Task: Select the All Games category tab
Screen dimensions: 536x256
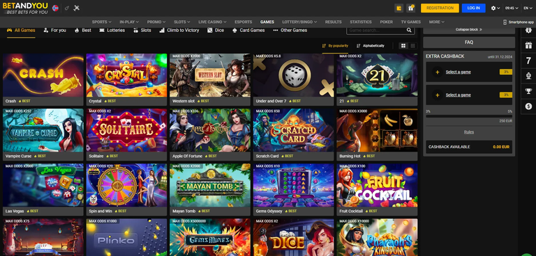Action: coord(21,31)
